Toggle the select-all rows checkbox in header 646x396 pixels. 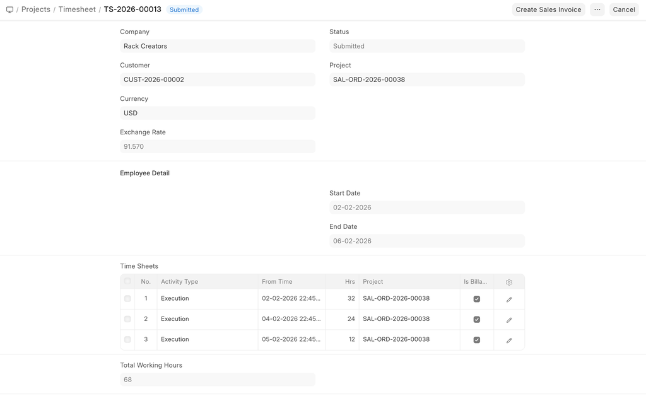point(128,282)
